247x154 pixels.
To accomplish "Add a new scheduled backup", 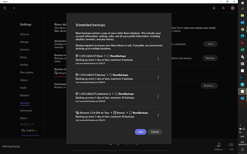I will click(141, 132).
